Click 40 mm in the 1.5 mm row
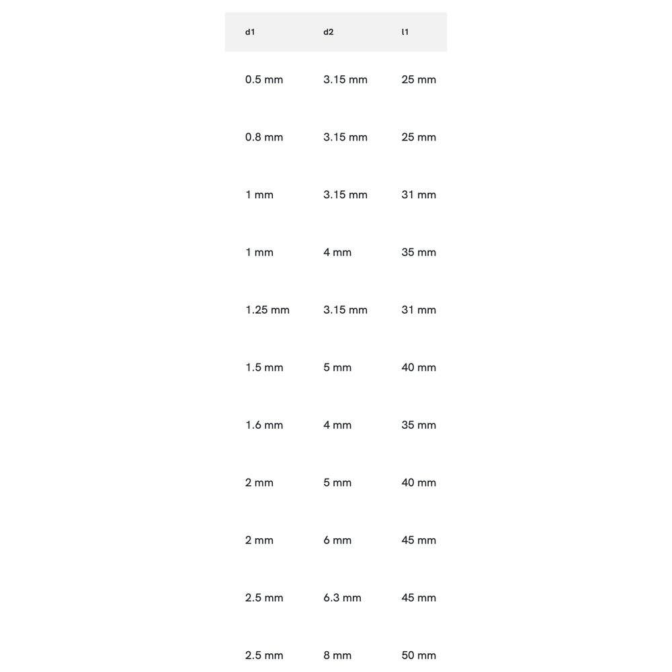 click(419, 368)
